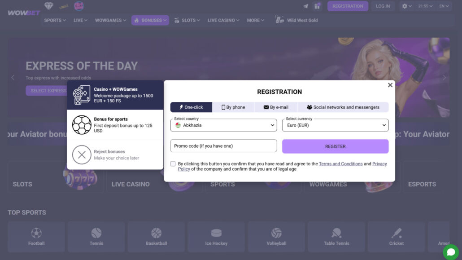Select Tennis in Top Sports
The width and height of the screenshot is (462, 260).
[96, 237]
